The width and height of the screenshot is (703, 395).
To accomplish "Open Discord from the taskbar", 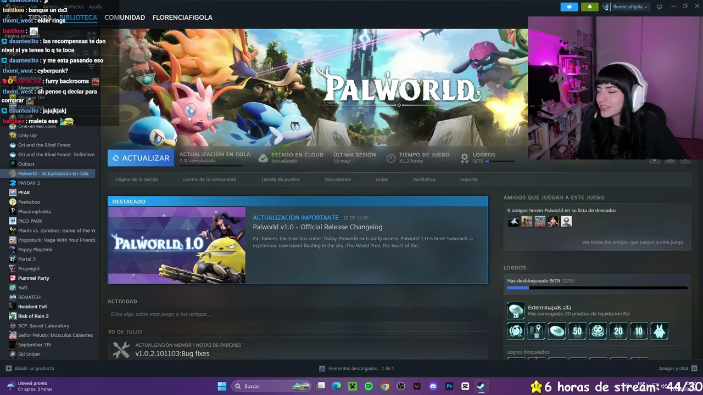I will [433, 386].
